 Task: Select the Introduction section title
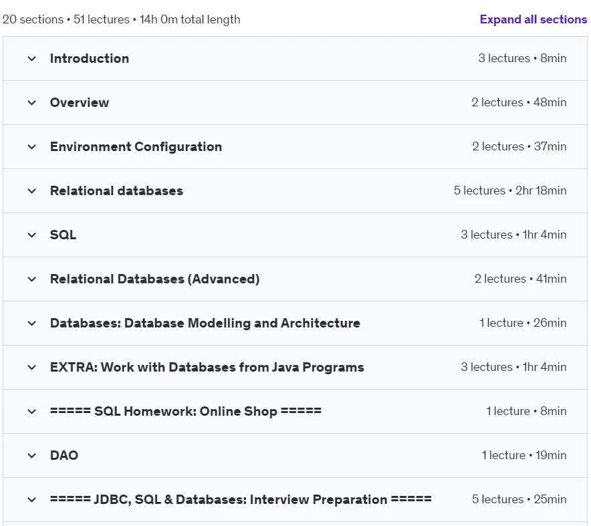90,58
